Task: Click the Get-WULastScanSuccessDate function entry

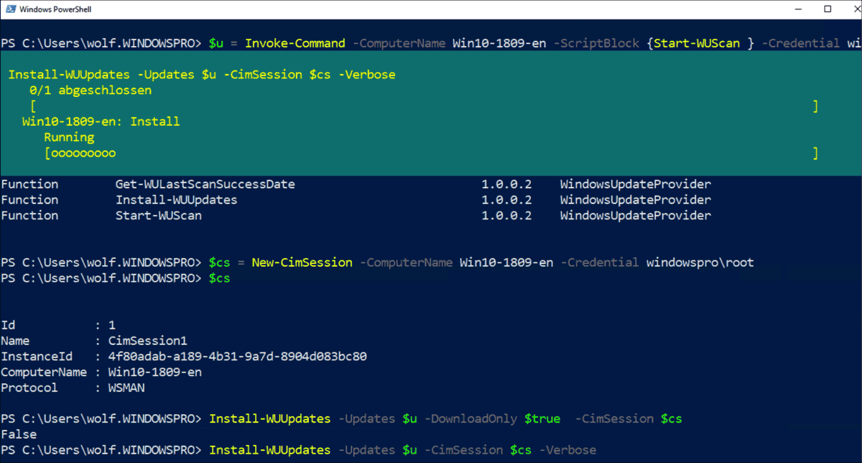Action: point(205,183)
